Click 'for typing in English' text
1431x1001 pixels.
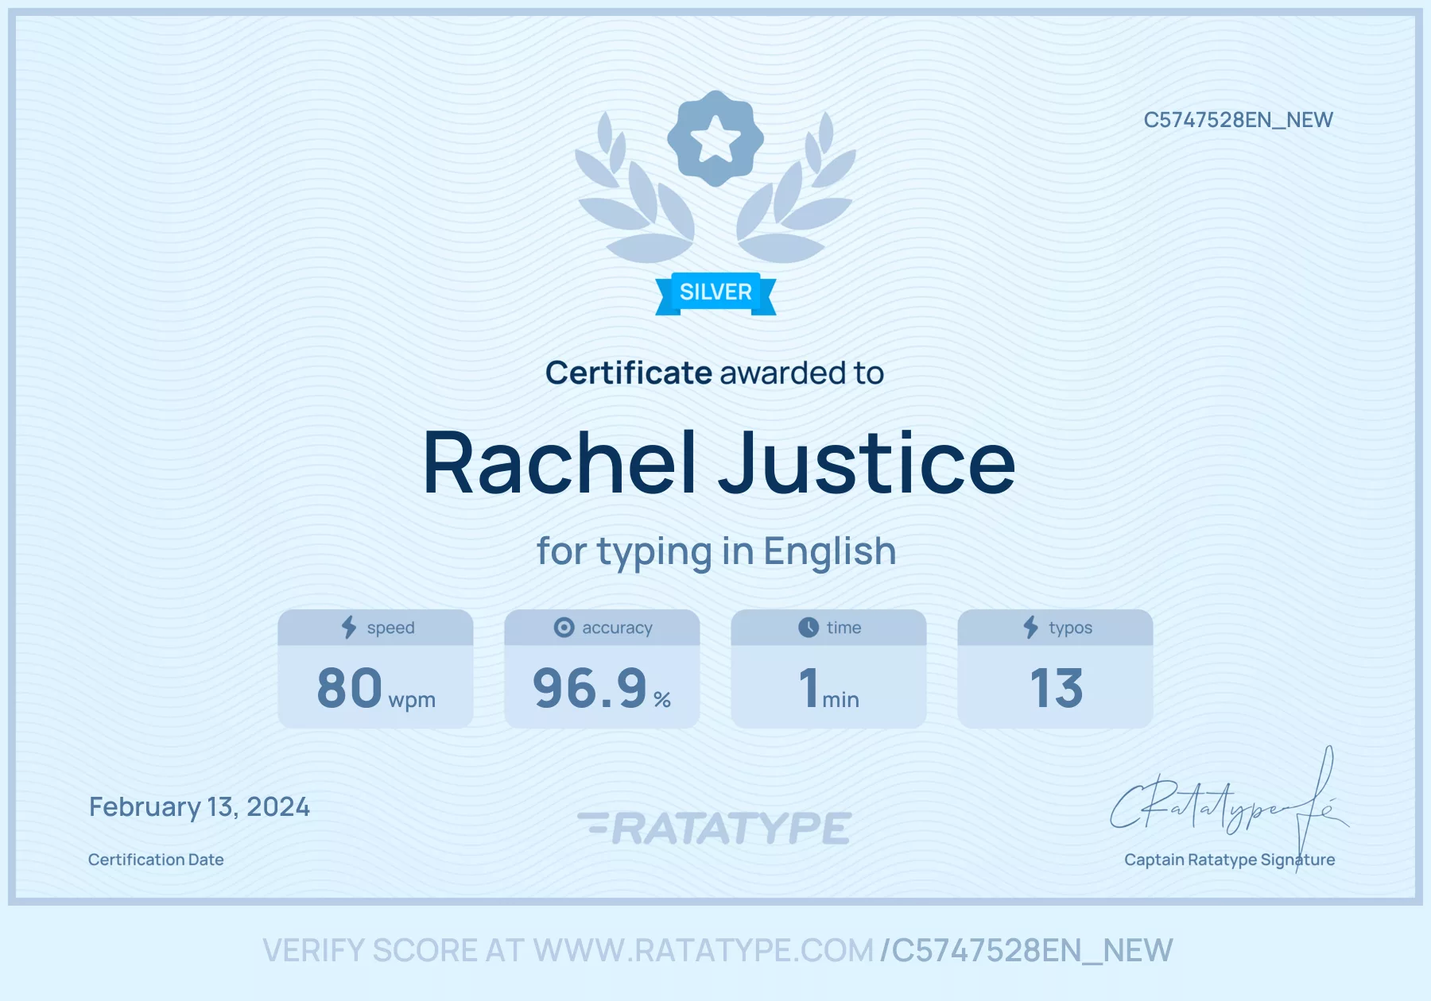(716, 551)
